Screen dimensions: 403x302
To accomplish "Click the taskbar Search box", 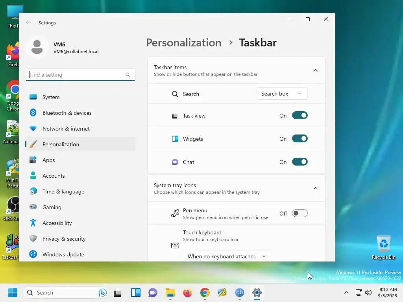I will (65, 293).
